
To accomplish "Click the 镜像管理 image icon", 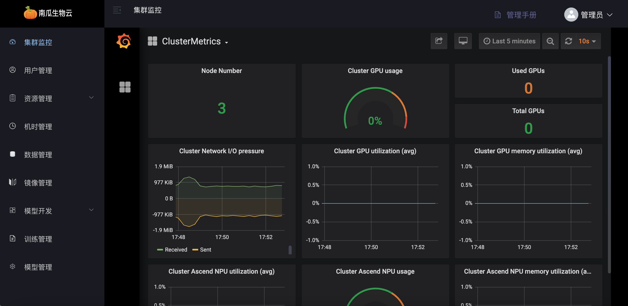I will [13, 182].
